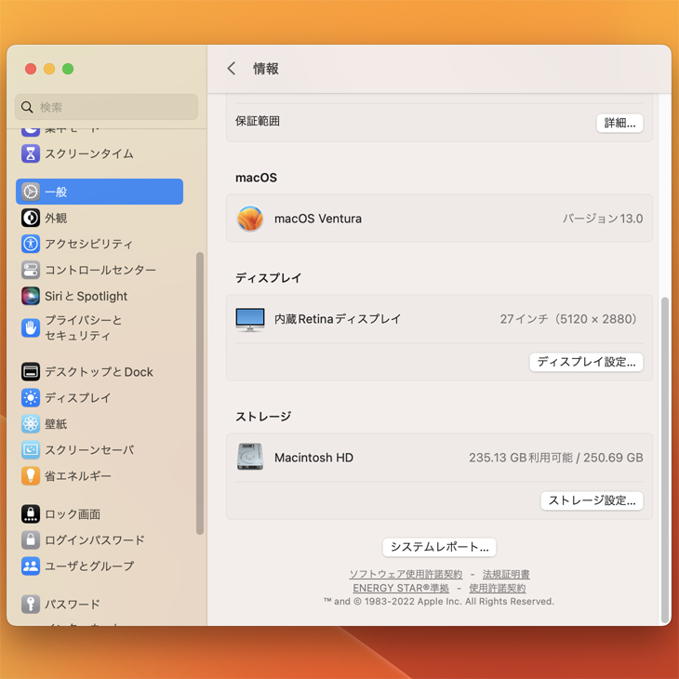Click the 省エネルギー lightbulb icon
Viewport: 679px width, 679px height.
click(31, 475)
